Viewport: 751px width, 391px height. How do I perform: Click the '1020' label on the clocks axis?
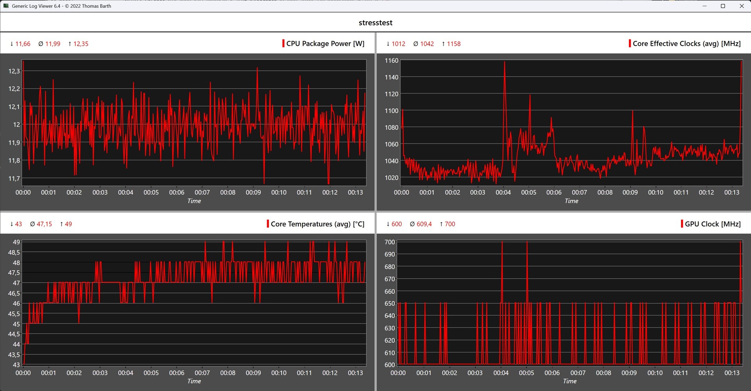coord(392,178)
